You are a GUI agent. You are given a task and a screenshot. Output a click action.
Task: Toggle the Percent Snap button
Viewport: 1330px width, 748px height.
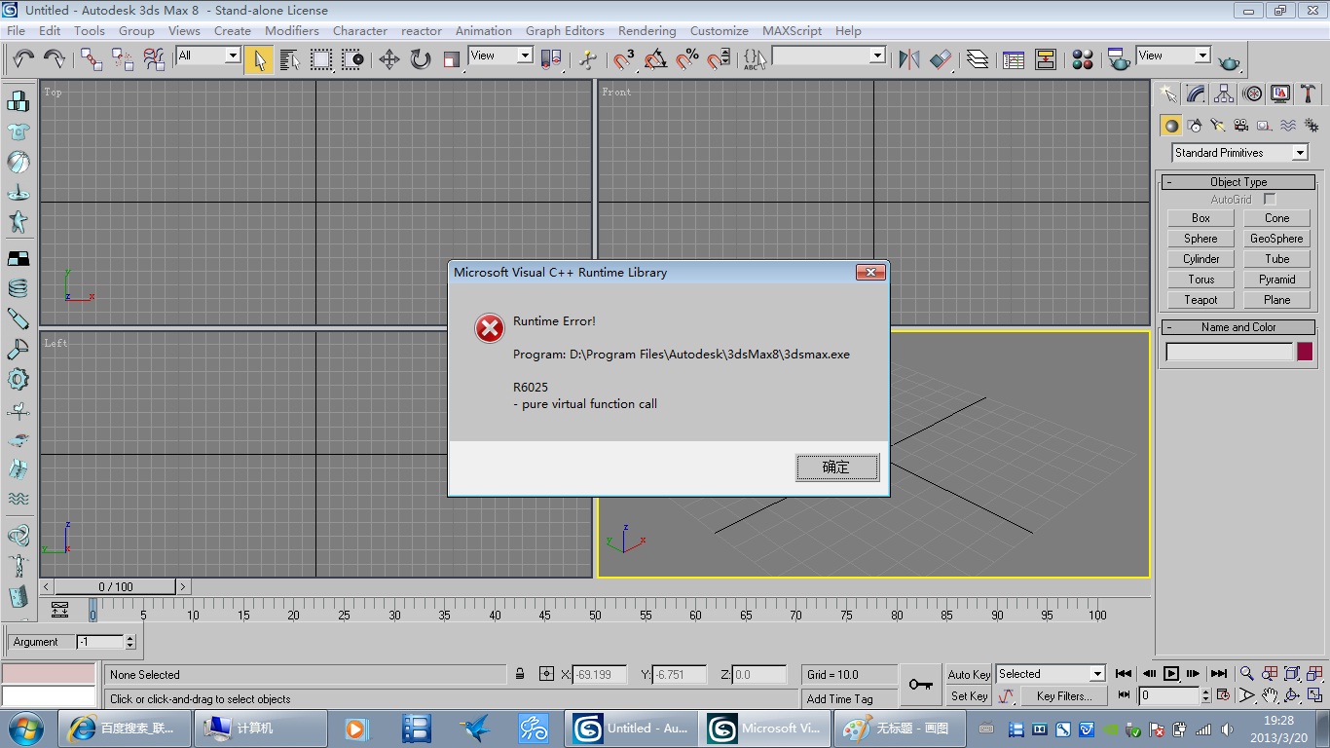tap(687, 59)
